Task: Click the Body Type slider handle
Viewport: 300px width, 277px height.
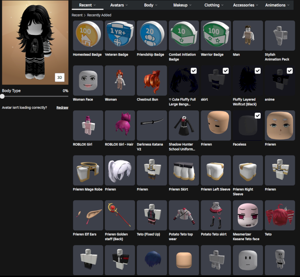Action: pos(2,96)
